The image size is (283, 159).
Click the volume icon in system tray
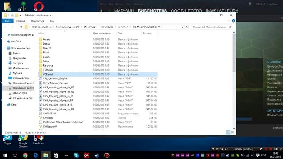(x=252, y=155)
